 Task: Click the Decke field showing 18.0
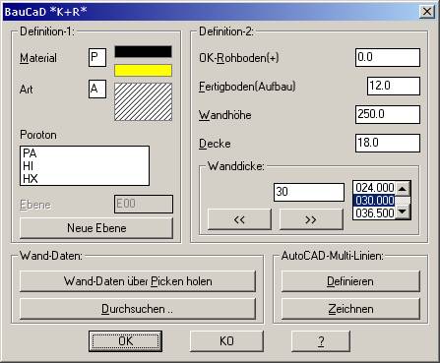click(x=388, y=143)
